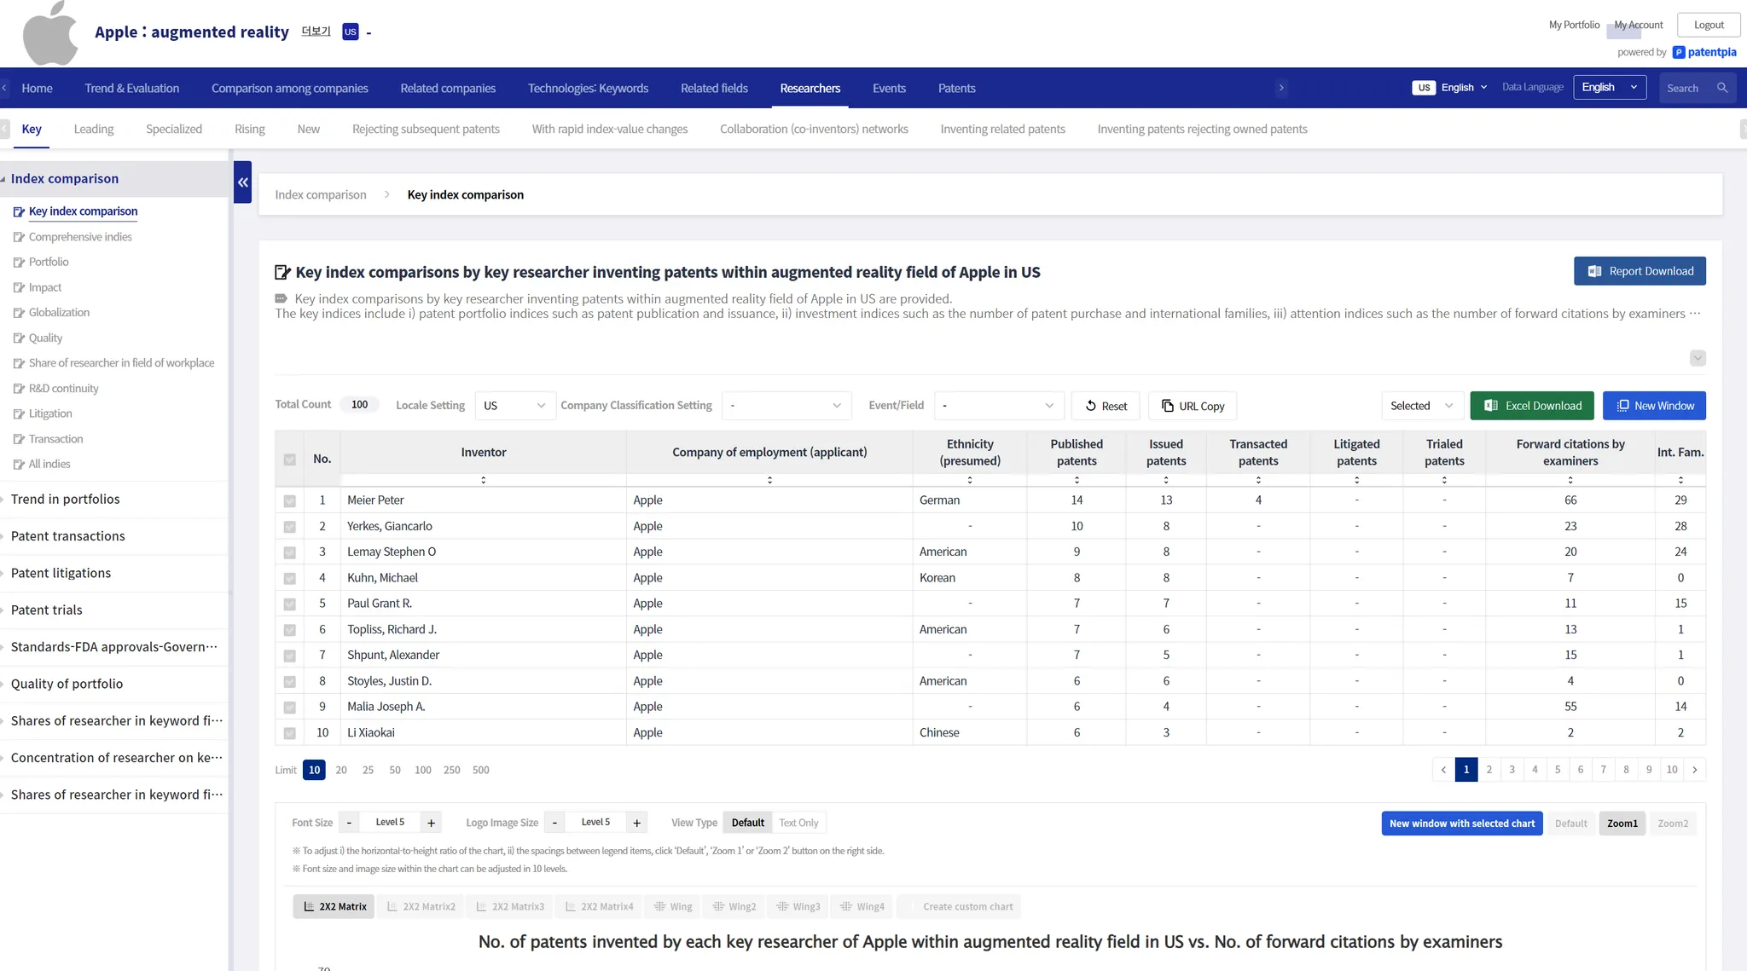Toggle checkbox for Li Xiaokai row
This screenshot has width=1747, height=971.
[x=290, y=733]
